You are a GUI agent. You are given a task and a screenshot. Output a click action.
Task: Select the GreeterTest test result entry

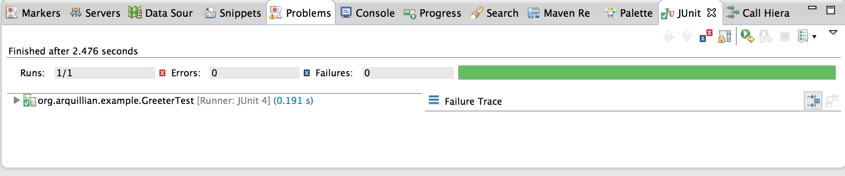point(175,101)
